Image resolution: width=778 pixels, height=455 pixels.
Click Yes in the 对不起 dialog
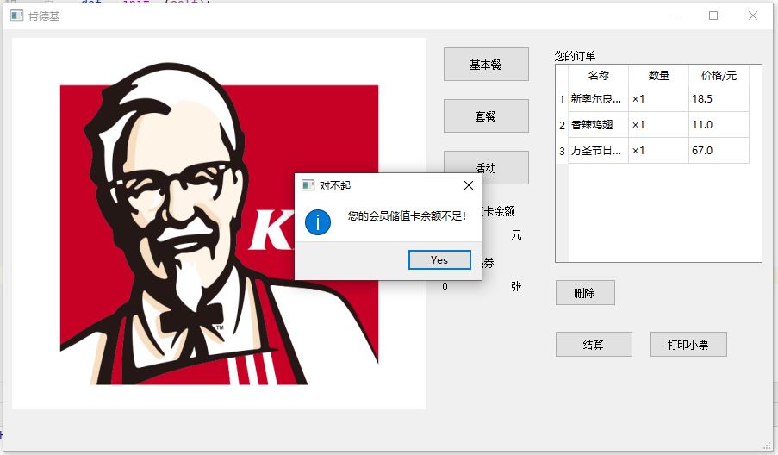439,260
